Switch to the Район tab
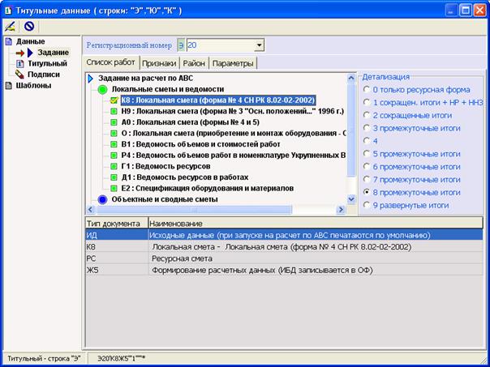Viewport: 490px width, 367px height. [x=194, y=63]
